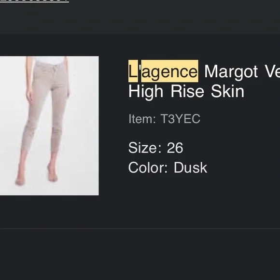Click the word Margot in product title

point(231,72)
